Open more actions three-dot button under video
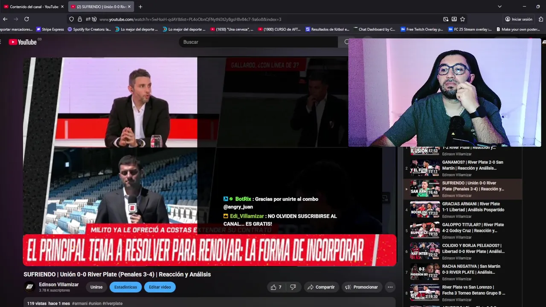 click(390, 287)
